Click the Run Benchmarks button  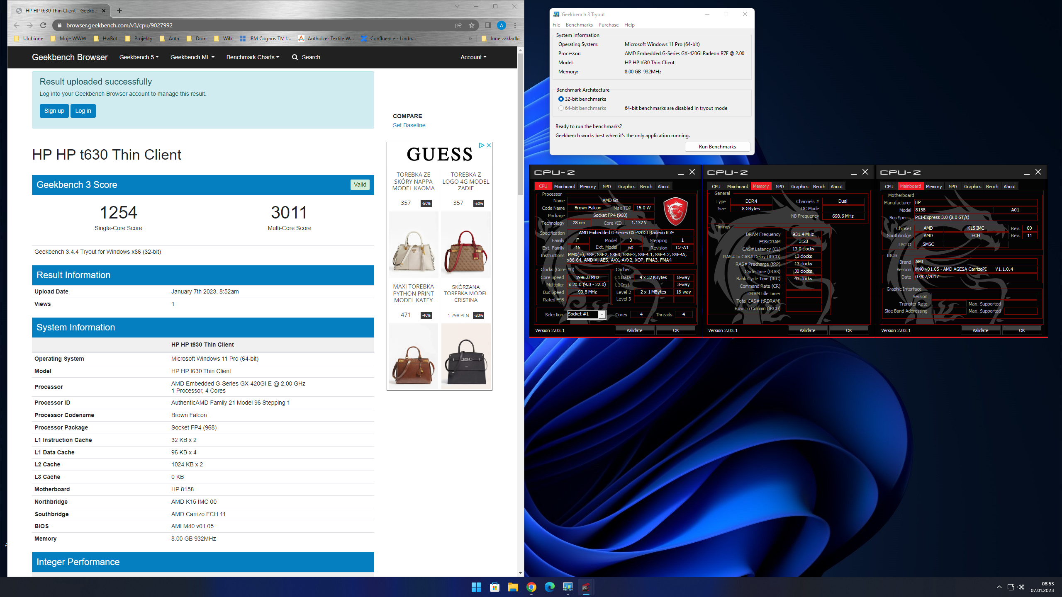coord(717,147)
